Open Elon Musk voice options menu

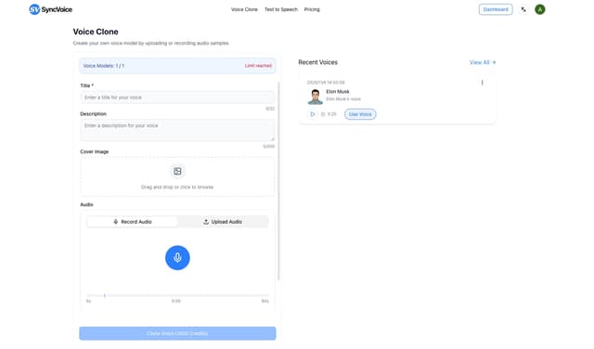point(482,83)
